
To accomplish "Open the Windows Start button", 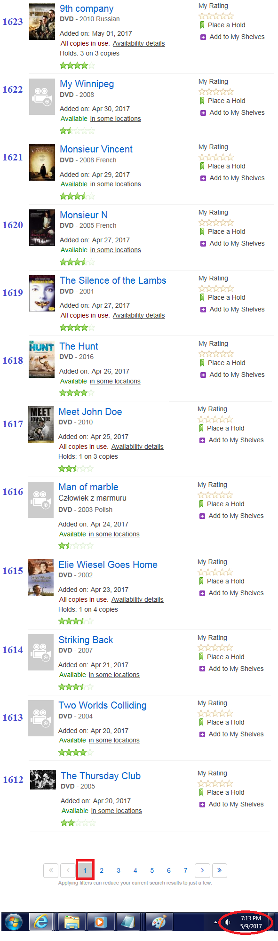I will tap(14, 922).
